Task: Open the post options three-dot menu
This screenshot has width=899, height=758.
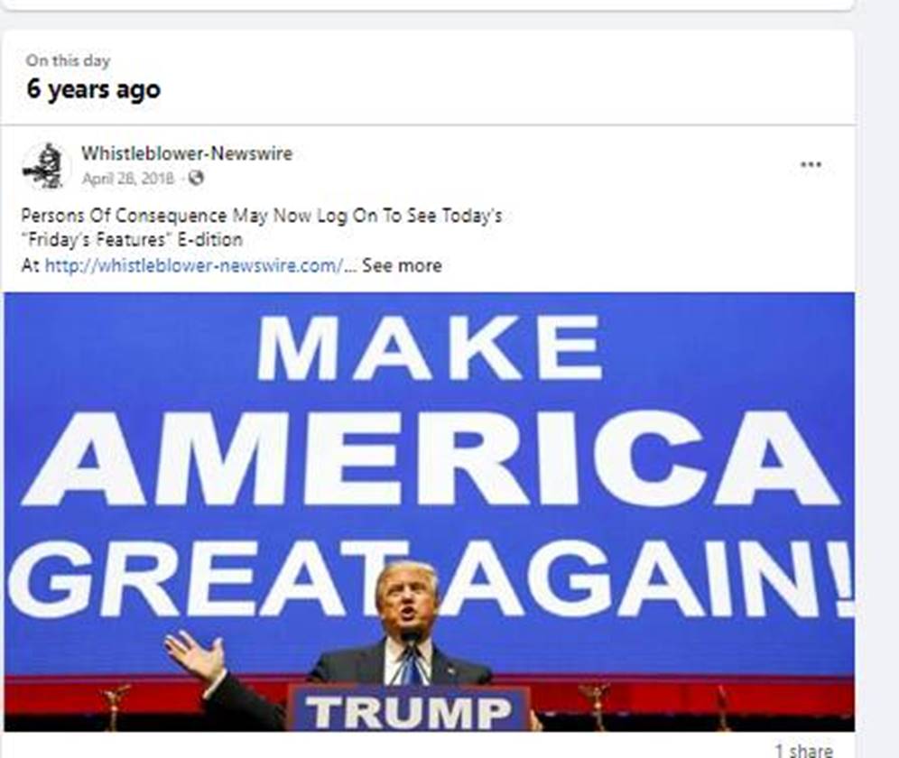Action: 811,164
